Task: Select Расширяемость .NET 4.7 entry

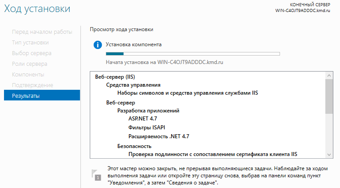Action: click(159, 136)
